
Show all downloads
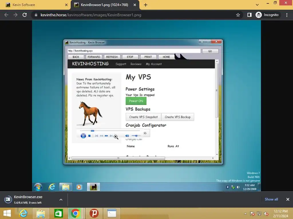(x=271, y=199)
